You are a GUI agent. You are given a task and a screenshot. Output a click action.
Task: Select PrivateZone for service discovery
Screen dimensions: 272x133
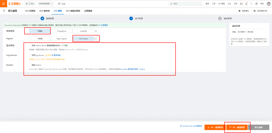pyautogui.click(x=62, y=31)
